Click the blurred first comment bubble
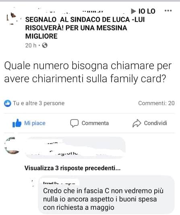Viewport: 180px width, 215px height. tap(75, 148)
